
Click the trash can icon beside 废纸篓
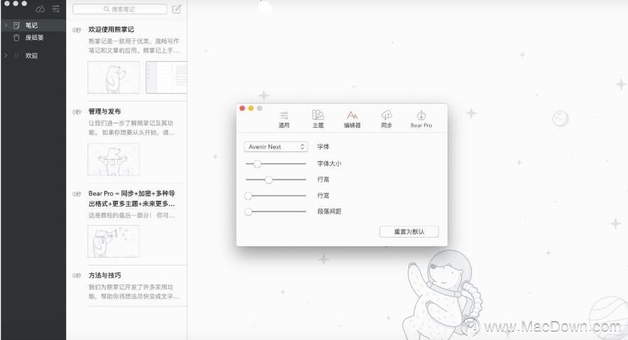[x=16, y=38]
